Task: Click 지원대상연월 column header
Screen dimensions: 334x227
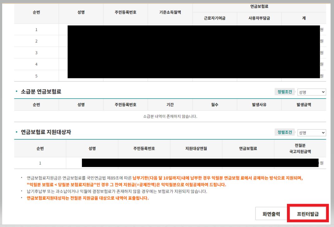Action: coord(196,148)
